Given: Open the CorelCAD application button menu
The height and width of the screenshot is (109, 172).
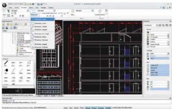Looking at the screenshot, I should tap(4, 5).
